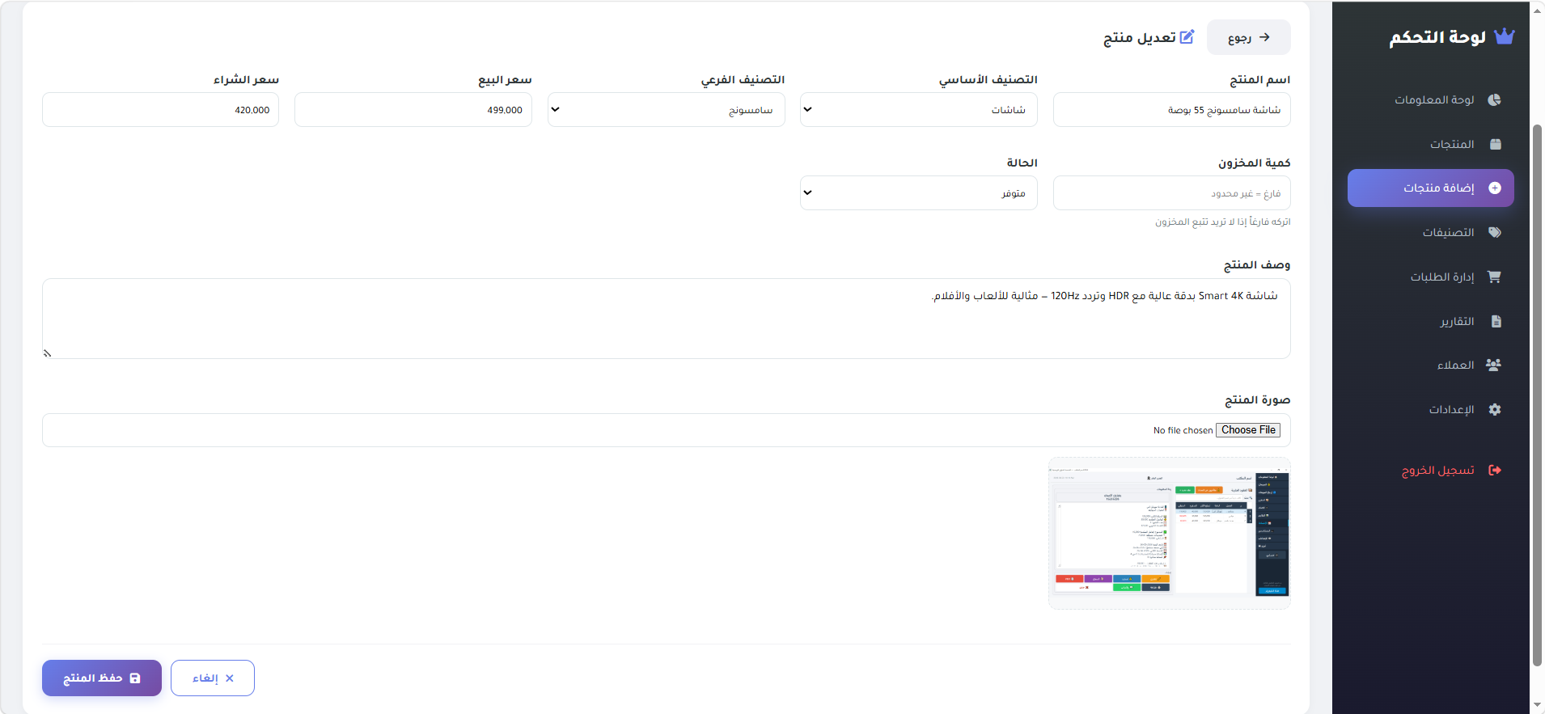Expand the status dropdown showing متوفر

(x=918, y=193)
